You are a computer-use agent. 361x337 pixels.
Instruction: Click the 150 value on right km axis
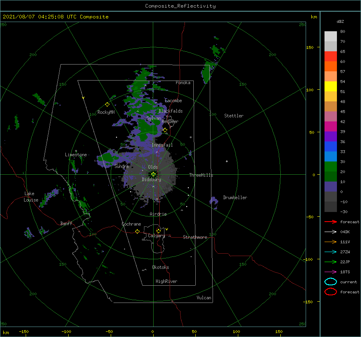310,47
